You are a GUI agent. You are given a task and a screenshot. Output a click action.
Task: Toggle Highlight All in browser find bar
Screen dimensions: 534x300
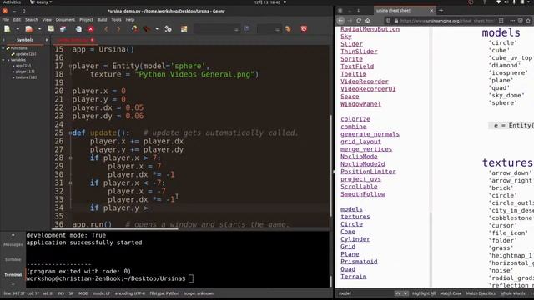[424, 293]
